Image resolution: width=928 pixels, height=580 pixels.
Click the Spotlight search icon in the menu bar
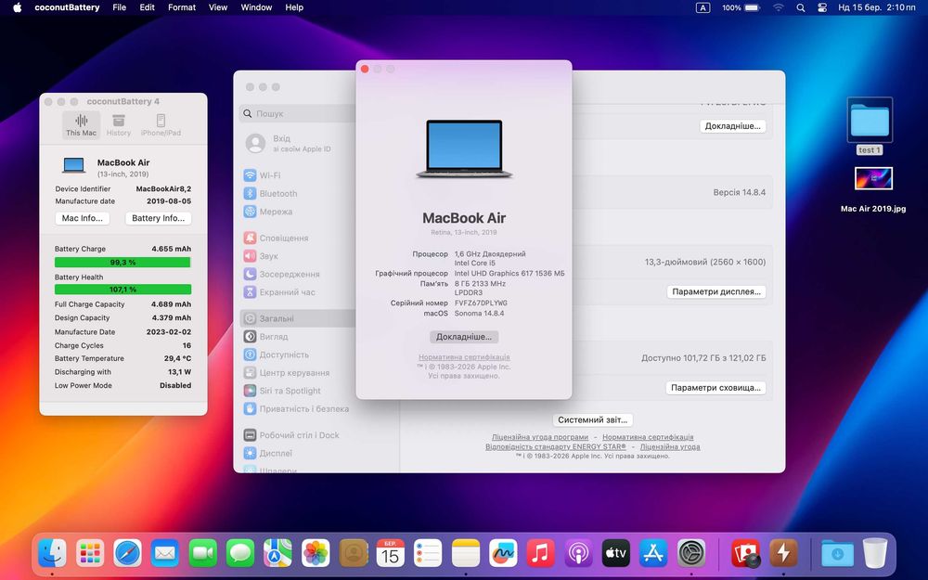pyautogui.click(x=801, y=7)
